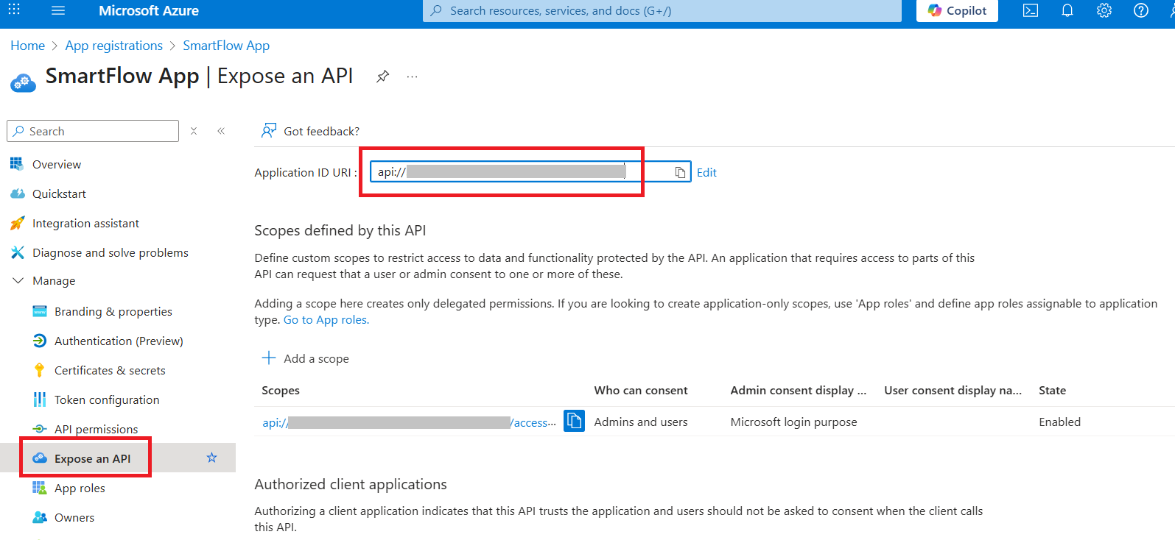Open the more options ellipsis next to title
This screenshot has width=1175, height=540.
coord(412,77)
